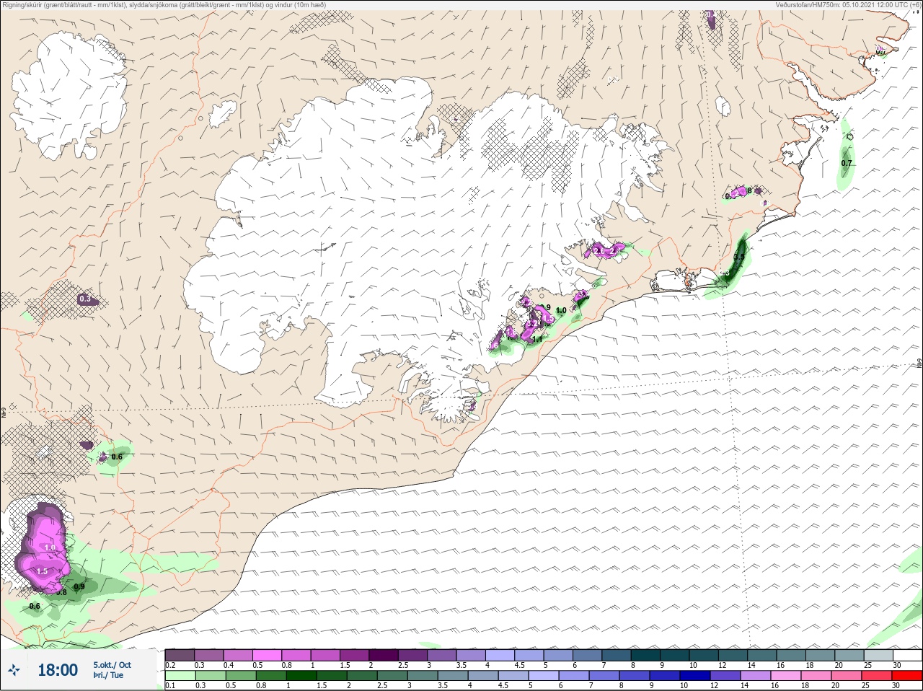Select the 0.2 swatch in purple legend row
The width and height of the screenshot is (923, 691).
(x=180, y=655)
